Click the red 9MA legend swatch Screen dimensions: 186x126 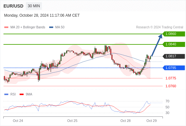21,94
